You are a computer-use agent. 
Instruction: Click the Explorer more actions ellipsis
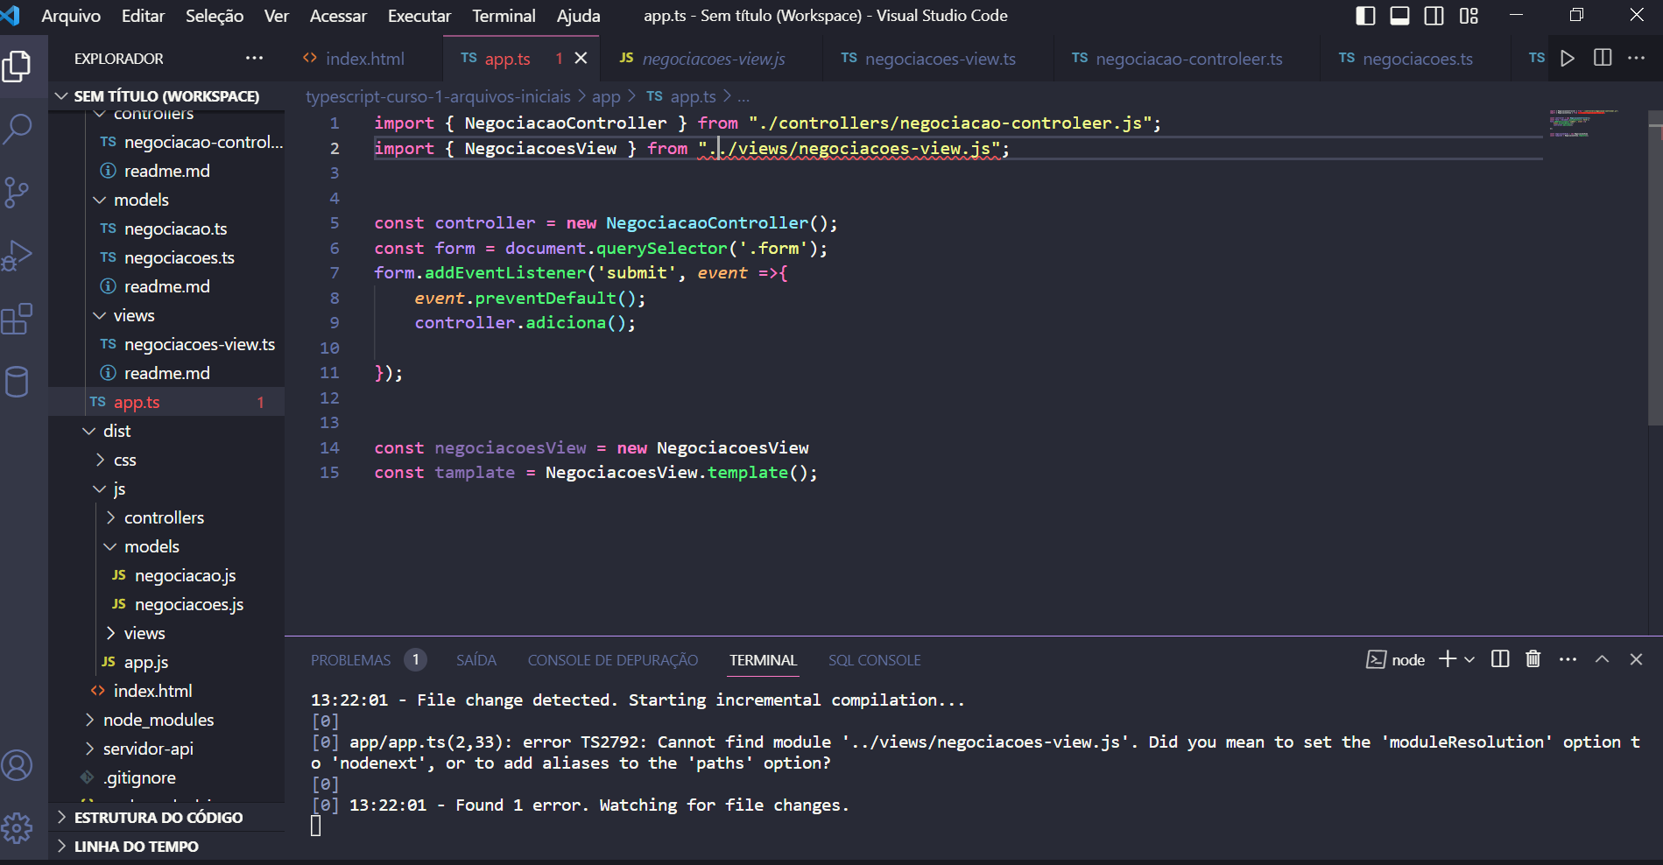(x=254, y=58)
